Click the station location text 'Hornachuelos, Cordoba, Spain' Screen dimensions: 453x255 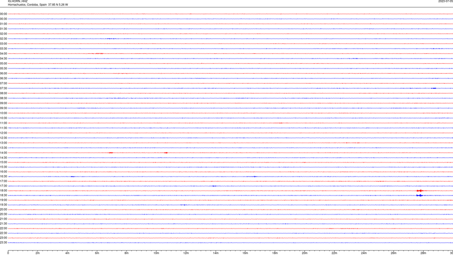coord(27,5)
